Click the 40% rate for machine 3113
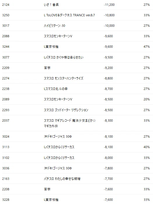The height and width of the screenshot is (204, 153). pyautogui.click(x=147, y=147)
